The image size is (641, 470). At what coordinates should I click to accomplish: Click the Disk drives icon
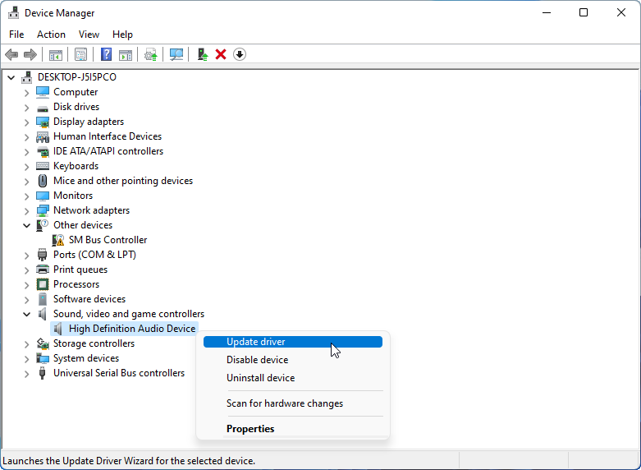tap(43, 108)
